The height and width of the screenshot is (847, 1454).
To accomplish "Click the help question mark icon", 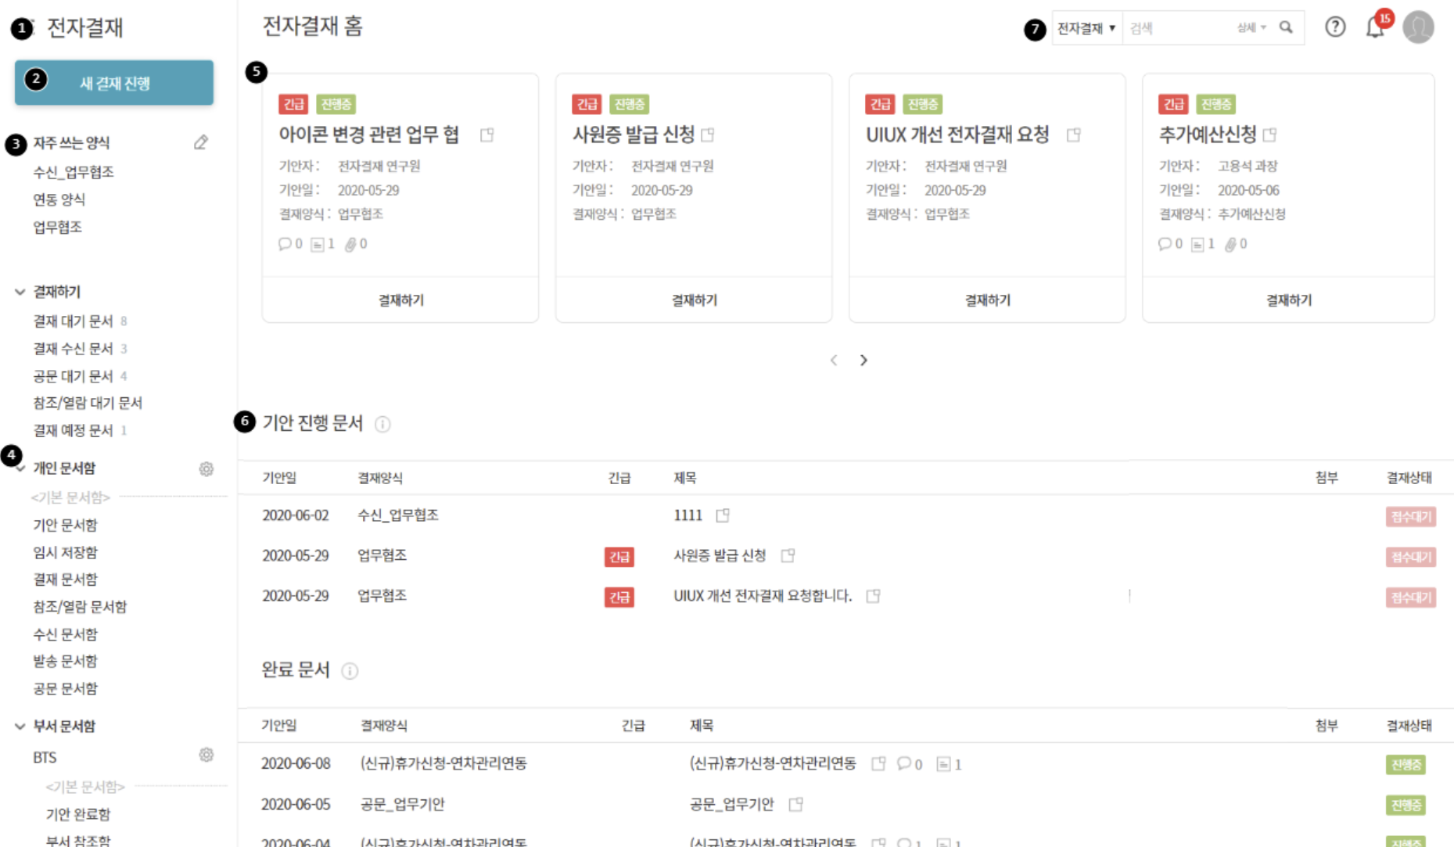I will pos(1335,27).
